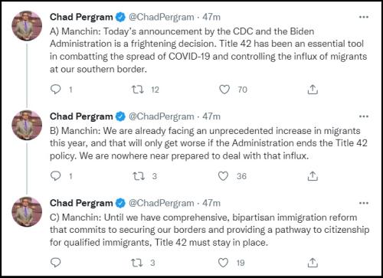Reply to the tweet labeled C) Manchin
This screenshot has width=383, height=278.
pyautogui.click(x=56, y=263)
